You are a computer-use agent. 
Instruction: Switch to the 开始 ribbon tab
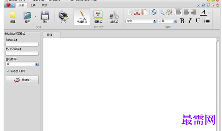22,5
